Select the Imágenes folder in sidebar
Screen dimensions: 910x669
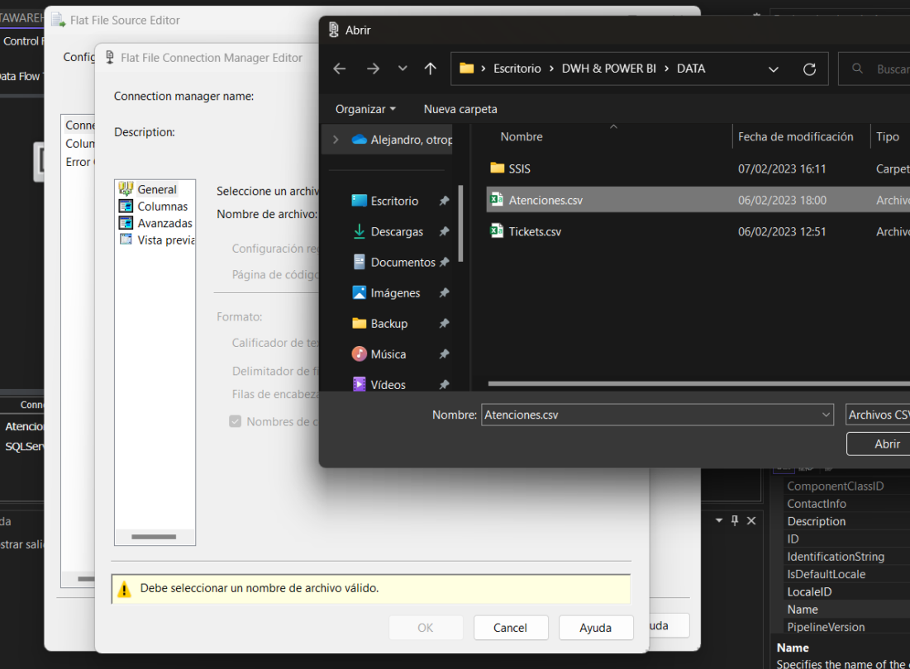point(394,293)
